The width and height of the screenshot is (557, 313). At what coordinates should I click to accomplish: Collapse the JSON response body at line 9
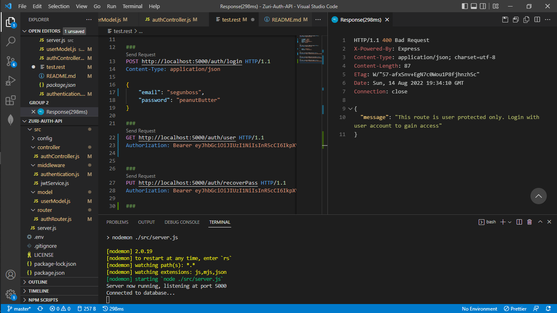(349, 108)
